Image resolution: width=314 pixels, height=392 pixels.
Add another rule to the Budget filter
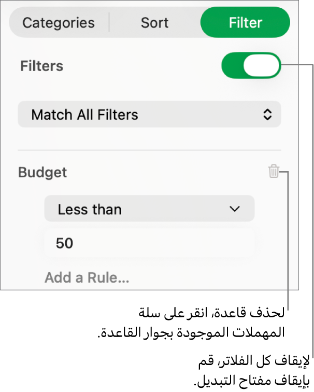[x=87, y=278]
